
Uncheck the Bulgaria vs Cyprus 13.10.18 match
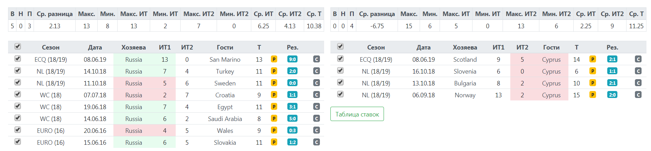[x=340, y=82]
